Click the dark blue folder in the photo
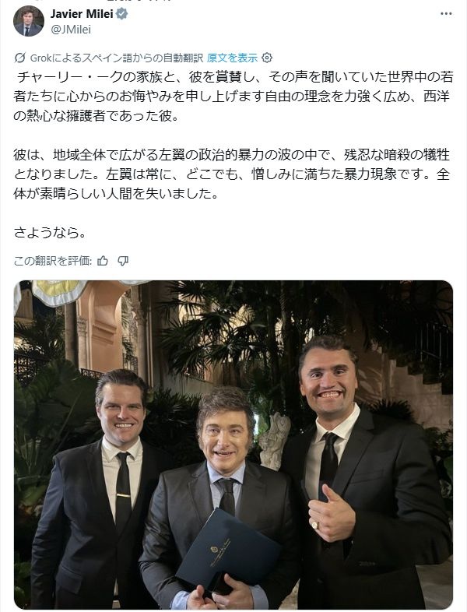 pyautogui.click(x=229, y=550)
